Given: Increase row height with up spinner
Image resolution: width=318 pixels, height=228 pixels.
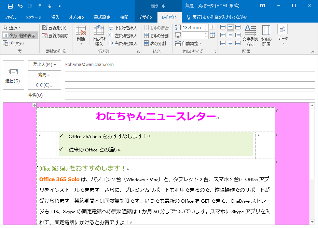Looking at the screenshot, I should coord(206,26).
